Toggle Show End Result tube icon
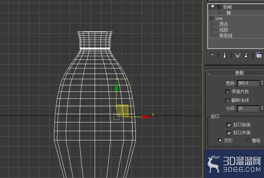264x178 pixels. [x=224, y=55]
